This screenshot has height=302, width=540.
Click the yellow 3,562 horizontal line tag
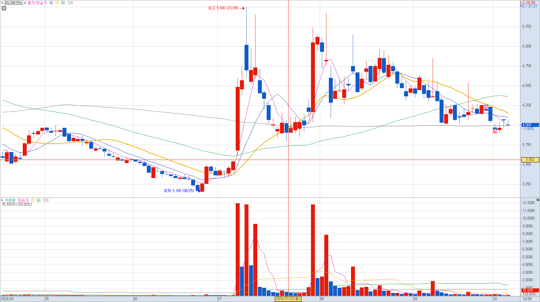(x=530, y=159)
